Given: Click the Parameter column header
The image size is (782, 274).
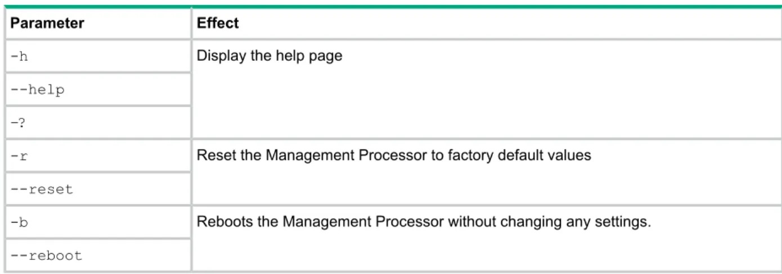Looking at the screenshot, I should tap(48, 23).
